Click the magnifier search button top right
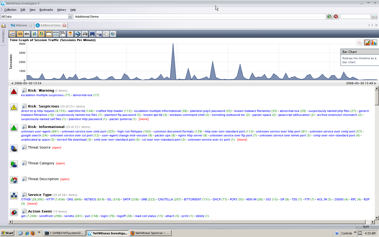379x237 pixels. click(x=374, y=16)
